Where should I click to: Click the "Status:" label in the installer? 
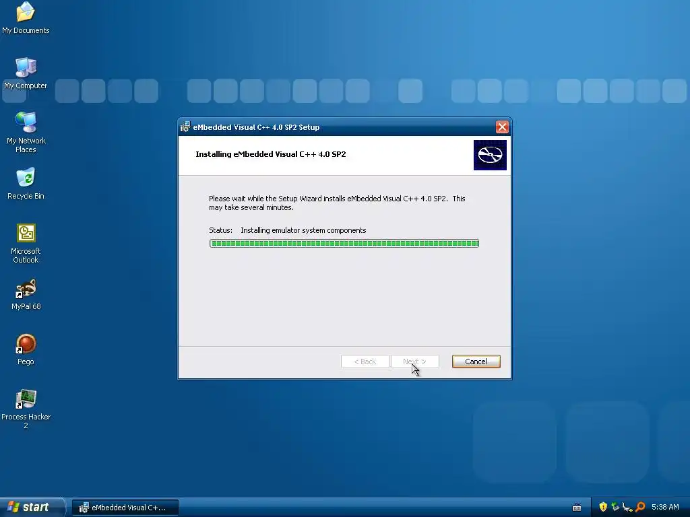pyautogui.click(x=220, y=230)
